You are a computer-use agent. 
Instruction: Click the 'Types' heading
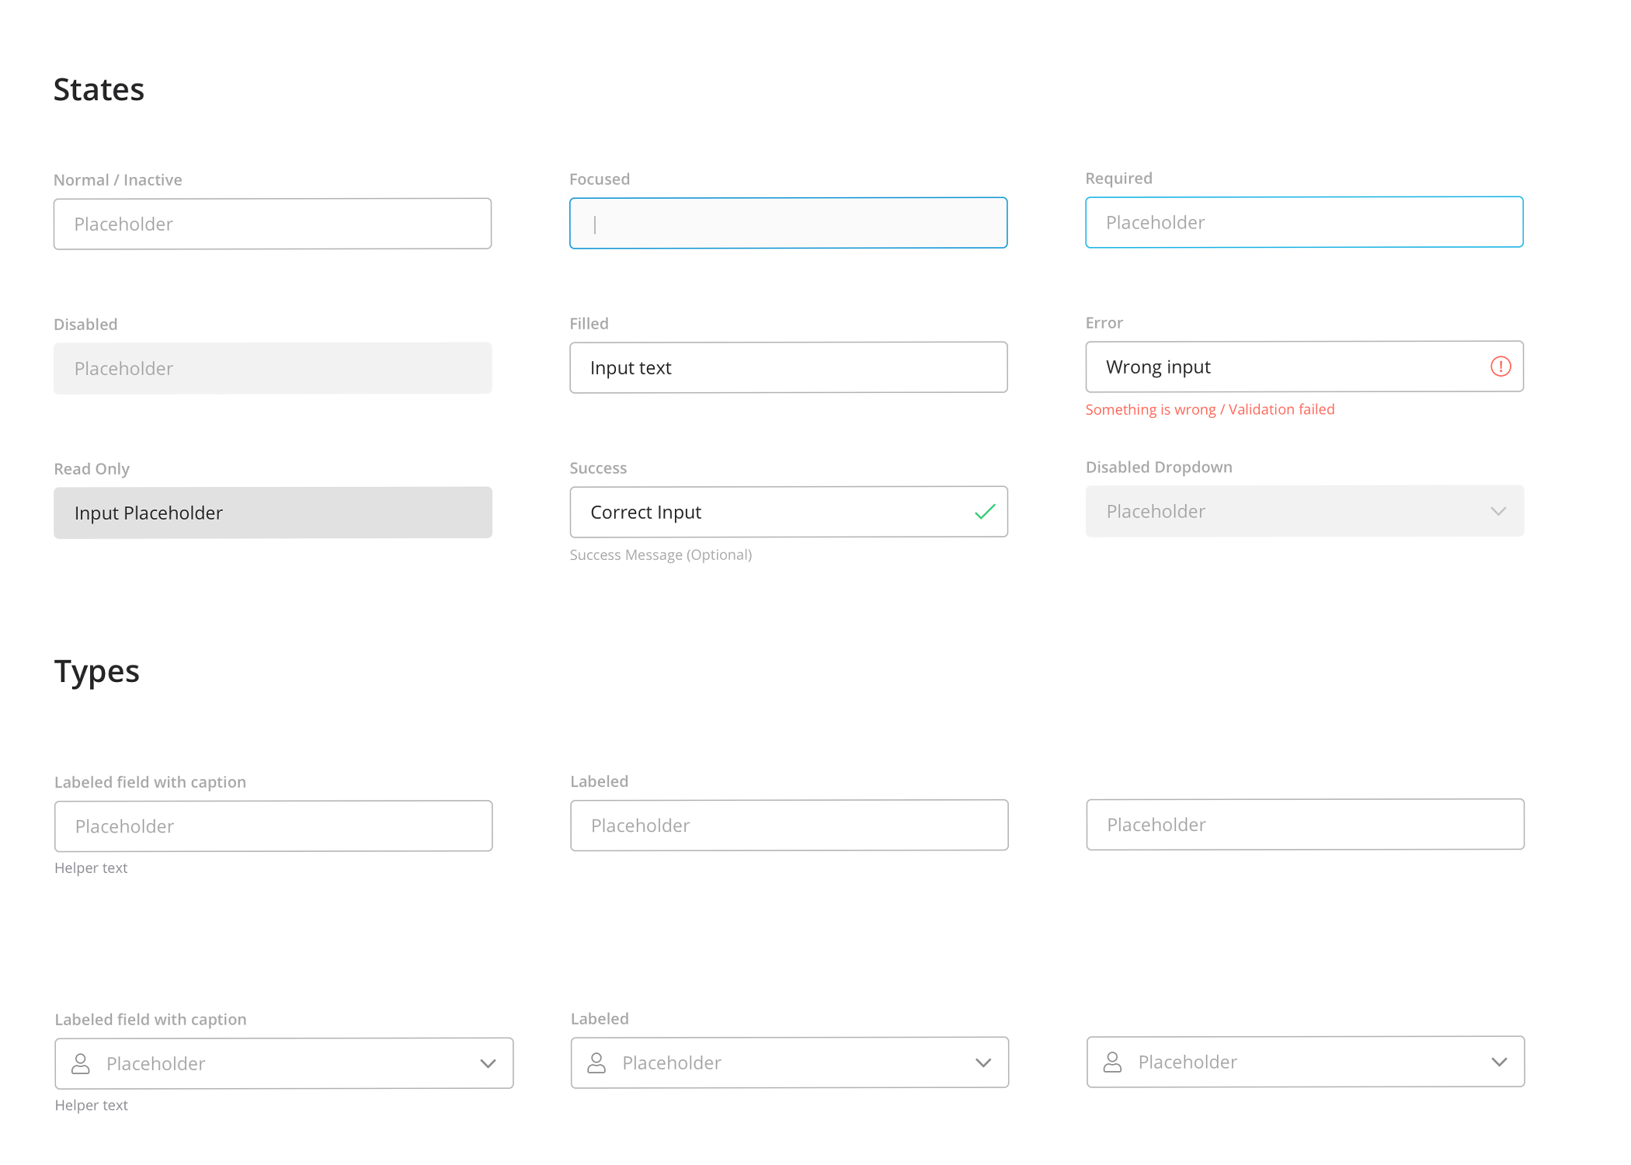tap(96, 672)
